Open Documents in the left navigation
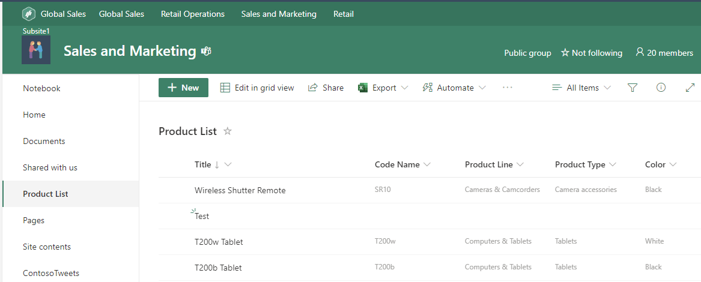Screen dimensions: 701x282 tap(44, 141)
